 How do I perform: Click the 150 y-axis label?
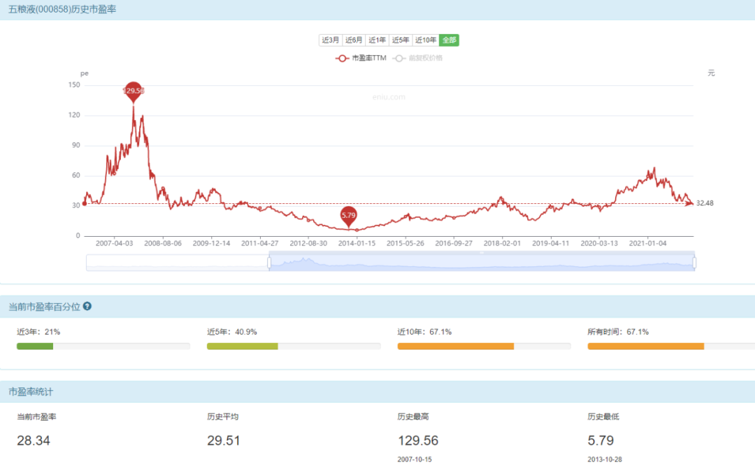(x=74, y=85)
